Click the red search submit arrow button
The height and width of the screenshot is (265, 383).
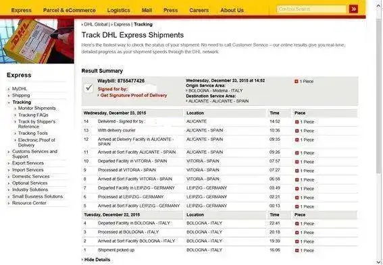[x=353, y=9]
